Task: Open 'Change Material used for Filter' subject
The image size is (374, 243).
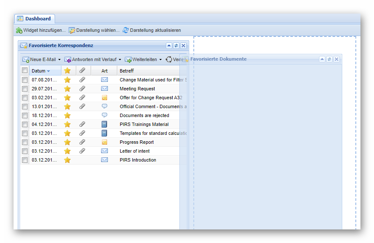Action: (x=153, y=80)
